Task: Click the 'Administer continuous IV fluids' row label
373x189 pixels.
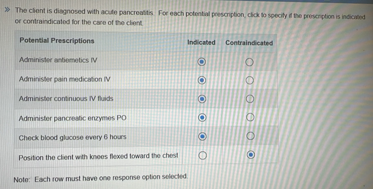Action: point(66,99)
